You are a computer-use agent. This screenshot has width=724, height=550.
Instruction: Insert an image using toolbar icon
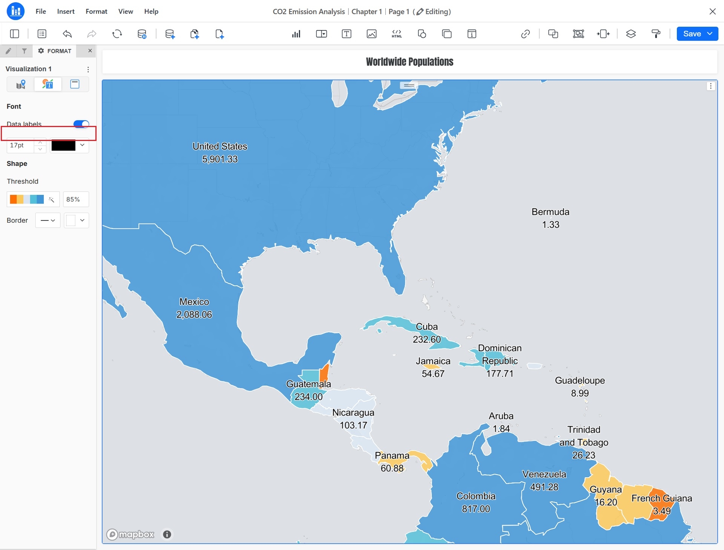tap(371, 34)
